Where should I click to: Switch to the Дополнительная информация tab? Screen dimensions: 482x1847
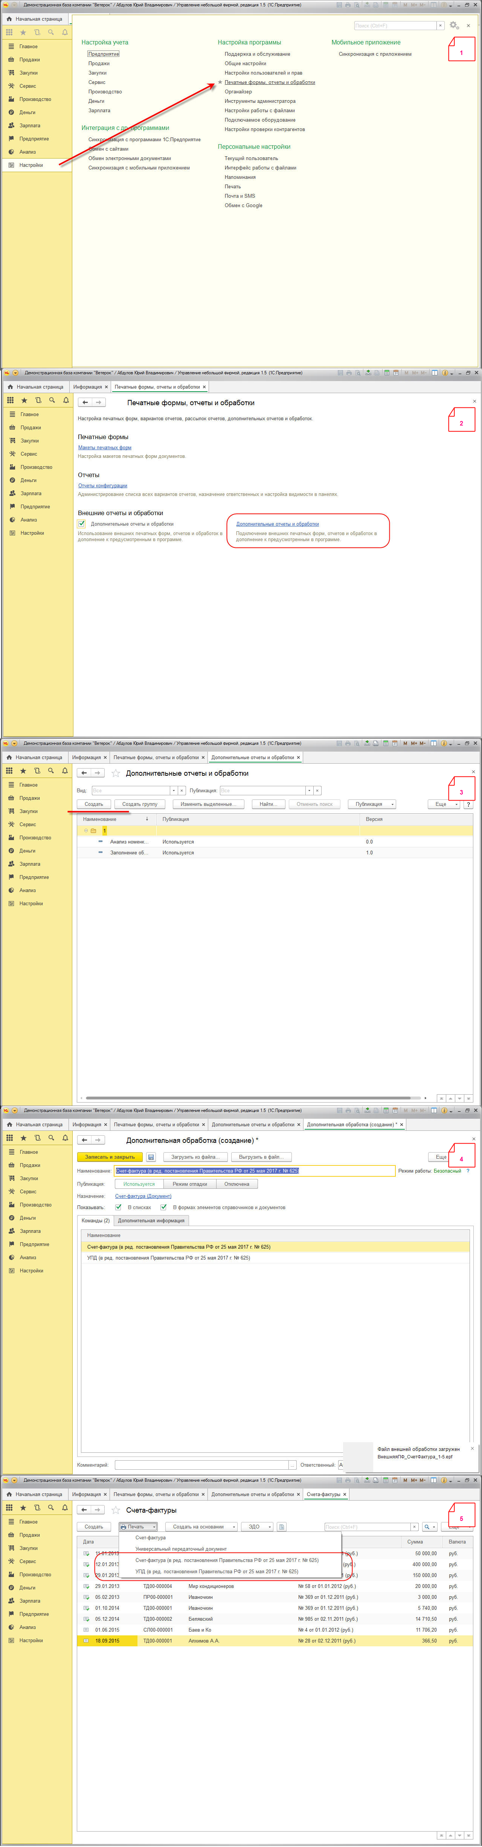[151, 1220]
